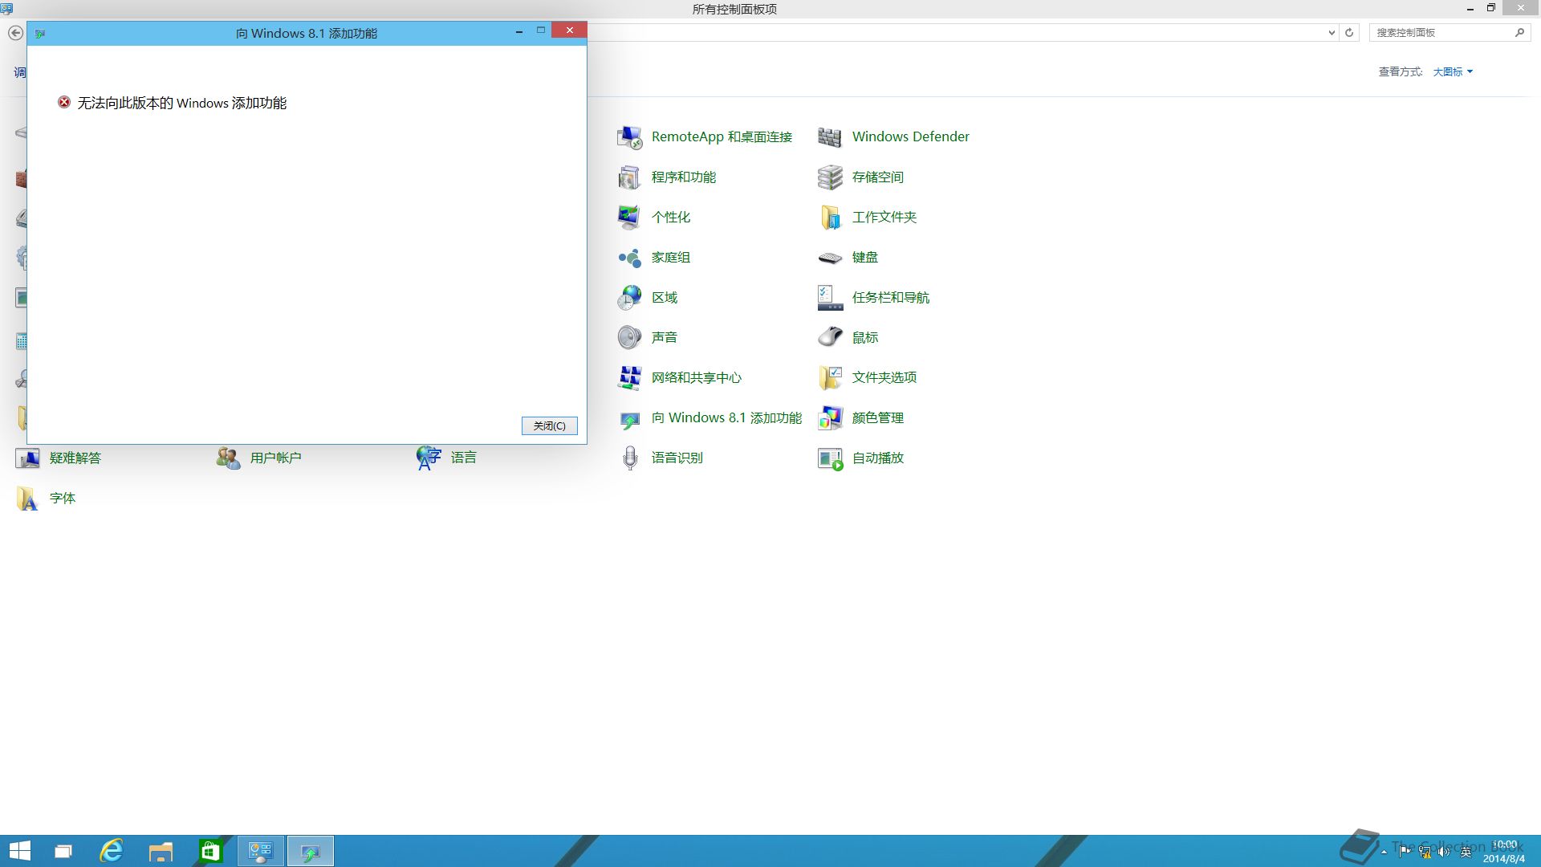Open File Explorer from the taskbar
The height and width of the screenshot is (867, 1541).
(x=161, y=851)
